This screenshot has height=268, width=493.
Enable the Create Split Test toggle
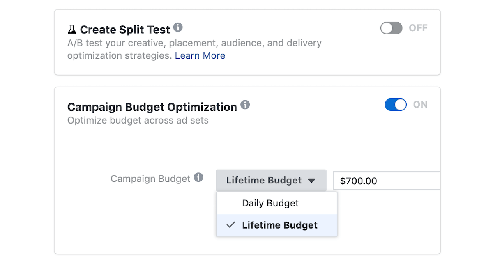pyautogui.click(x=390, y=28)
